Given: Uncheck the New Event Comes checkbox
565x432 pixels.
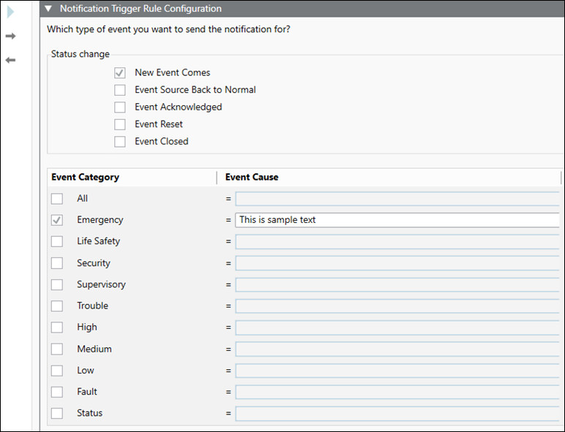Looking at the screenshot, I should [x=120, y=73].
